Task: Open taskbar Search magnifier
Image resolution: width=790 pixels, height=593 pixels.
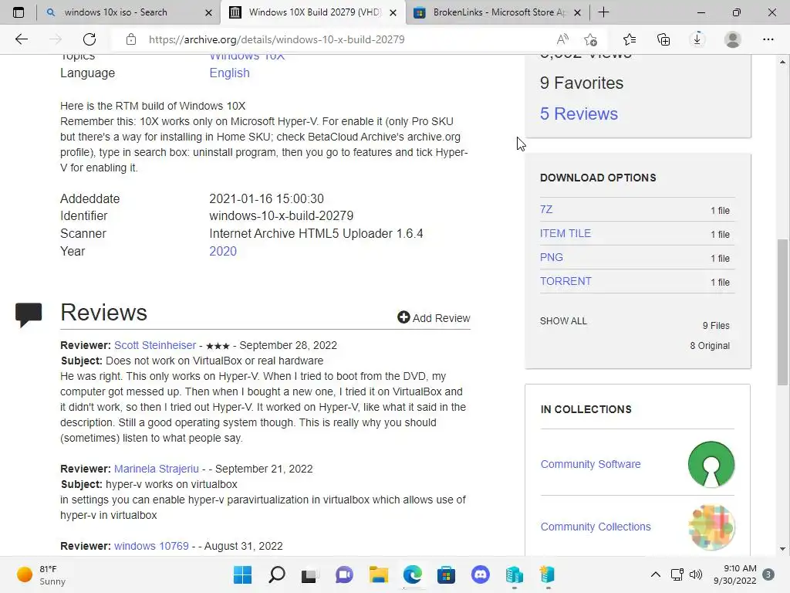Action: [277, 574]
